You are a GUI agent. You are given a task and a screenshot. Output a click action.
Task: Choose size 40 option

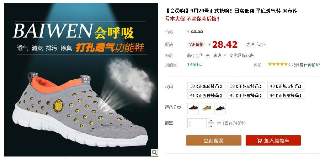[286, 86]
